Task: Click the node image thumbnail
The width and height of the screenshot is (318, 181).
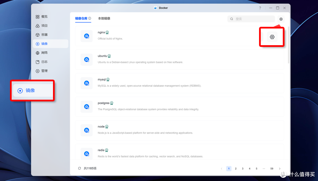Action: [87, 130]
